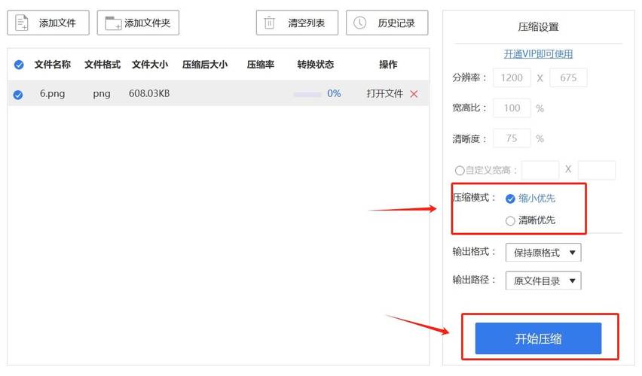Click the 清空列表 button

297,23
